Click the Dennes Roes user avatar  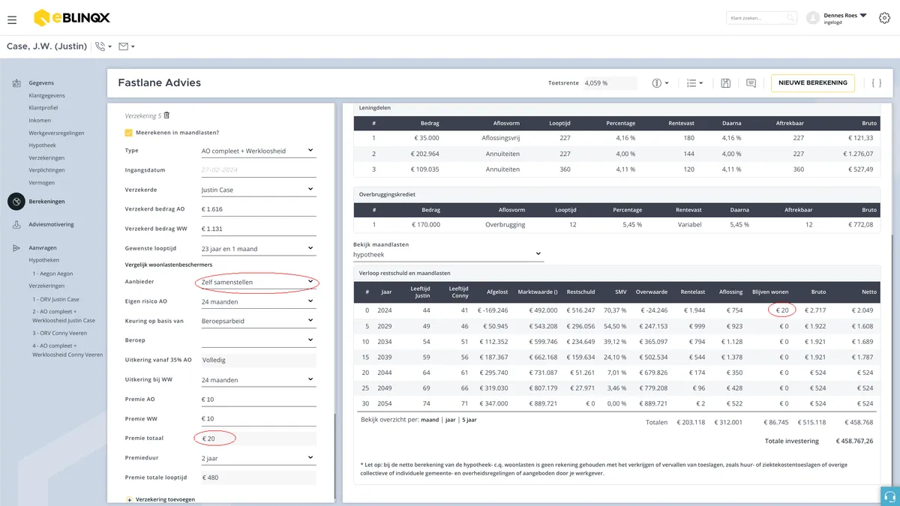coord(812,18)
